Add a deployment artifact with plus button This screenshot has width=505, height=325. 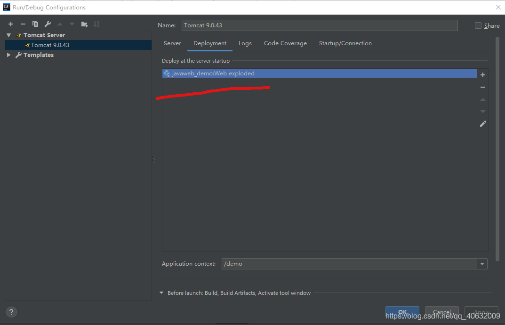click(x=483, y=75)
